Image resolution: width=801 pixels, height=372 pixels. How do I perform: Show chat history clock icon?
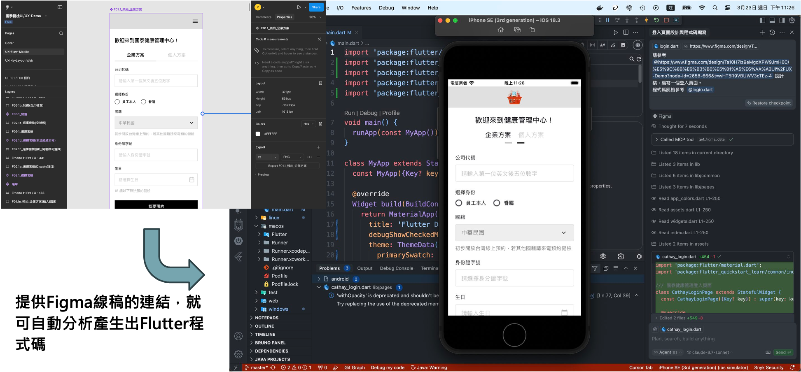pos(772,32)
